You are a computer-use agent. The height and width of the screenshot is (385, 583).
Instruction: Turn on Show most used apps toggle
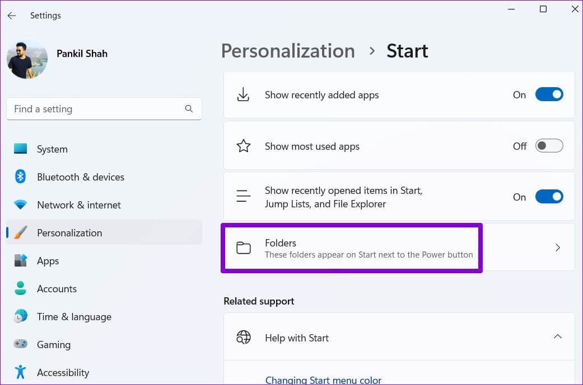click(549, 146)
